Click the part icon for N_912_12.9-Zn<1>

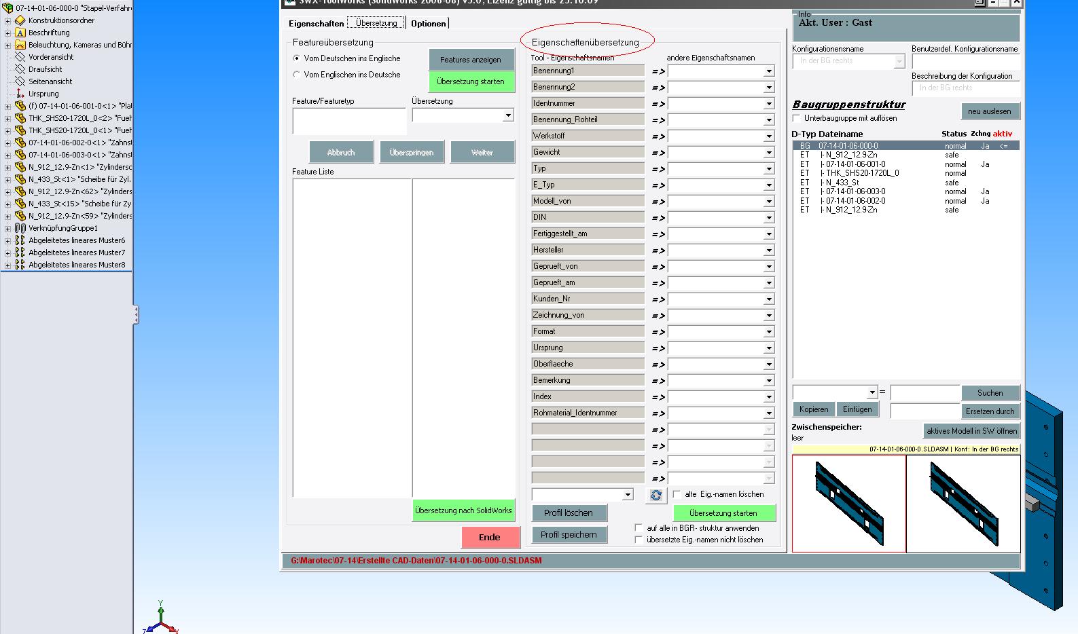coord(20,167)
